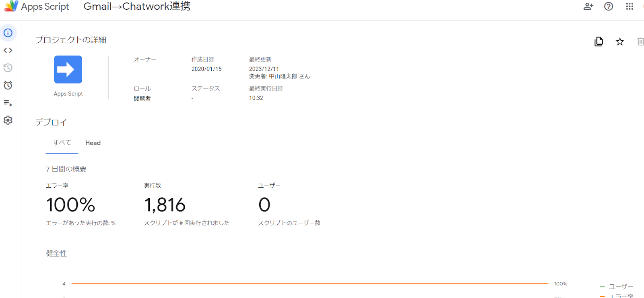Open Project Settings gear icon

point(8,120)
